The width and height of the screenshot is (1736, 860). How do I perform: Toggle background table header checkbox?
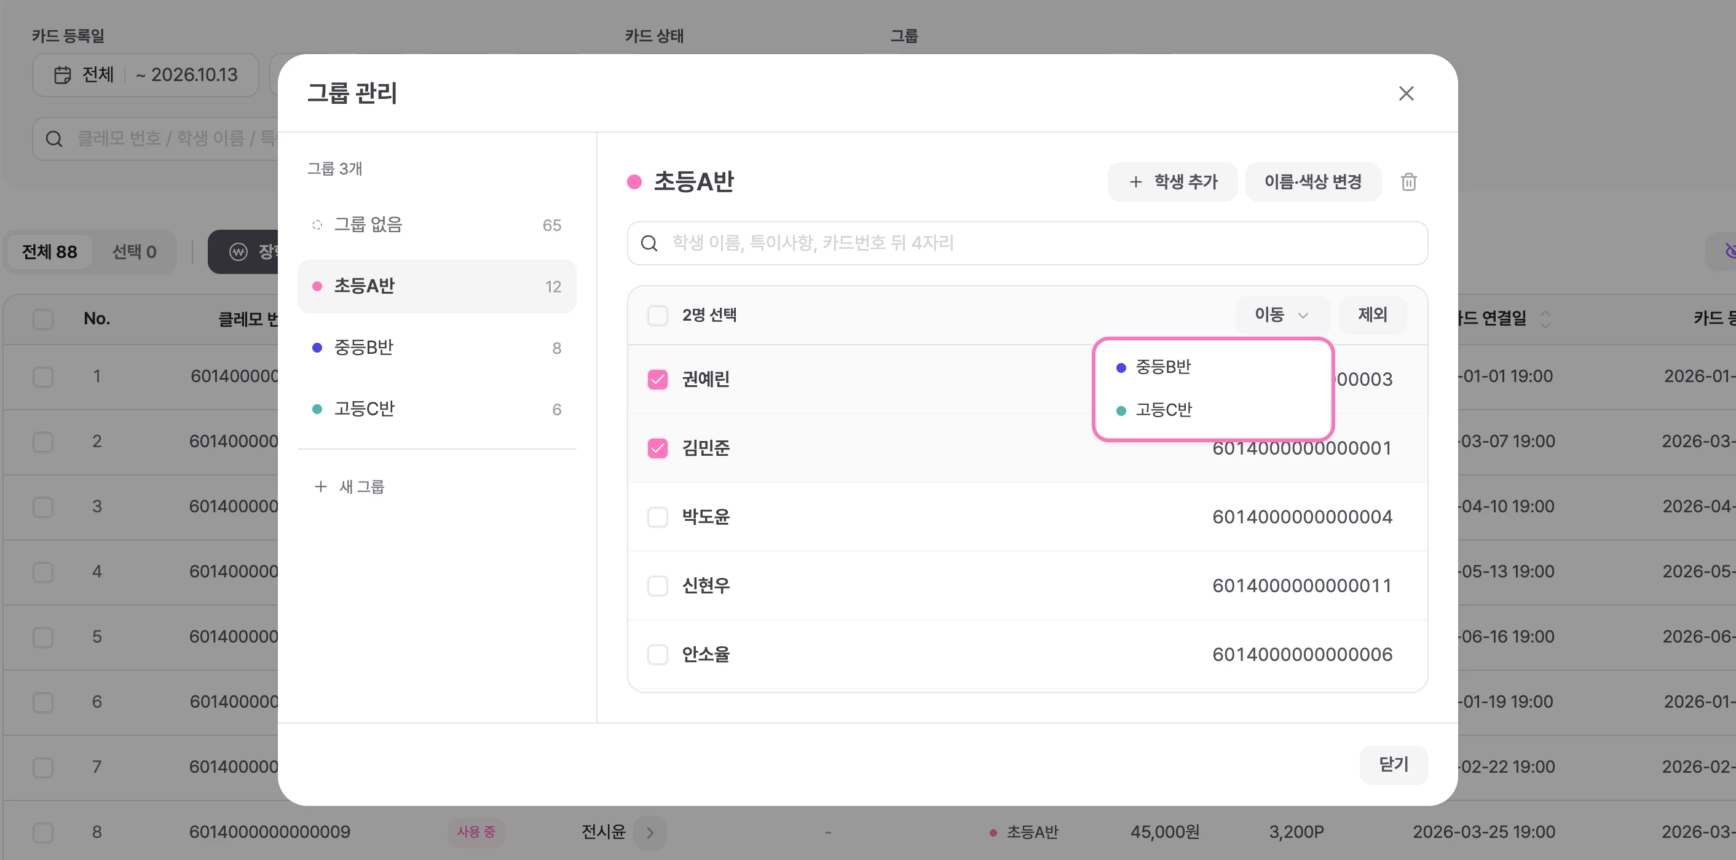point(43,319)
